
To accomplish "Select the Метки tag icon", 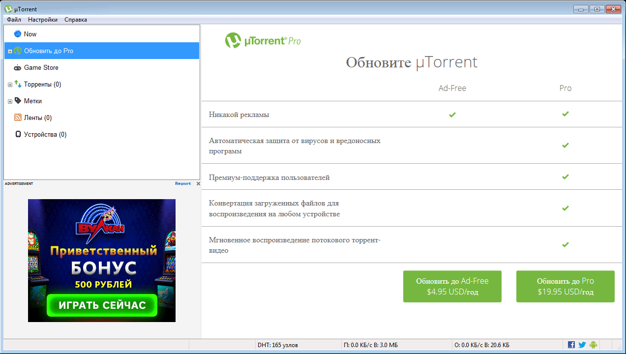I will (x=19, y=101).
